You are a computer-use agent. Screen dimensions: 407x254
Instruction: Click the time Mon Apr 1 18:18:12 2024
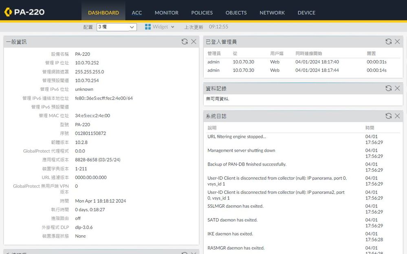pos(101,201)
